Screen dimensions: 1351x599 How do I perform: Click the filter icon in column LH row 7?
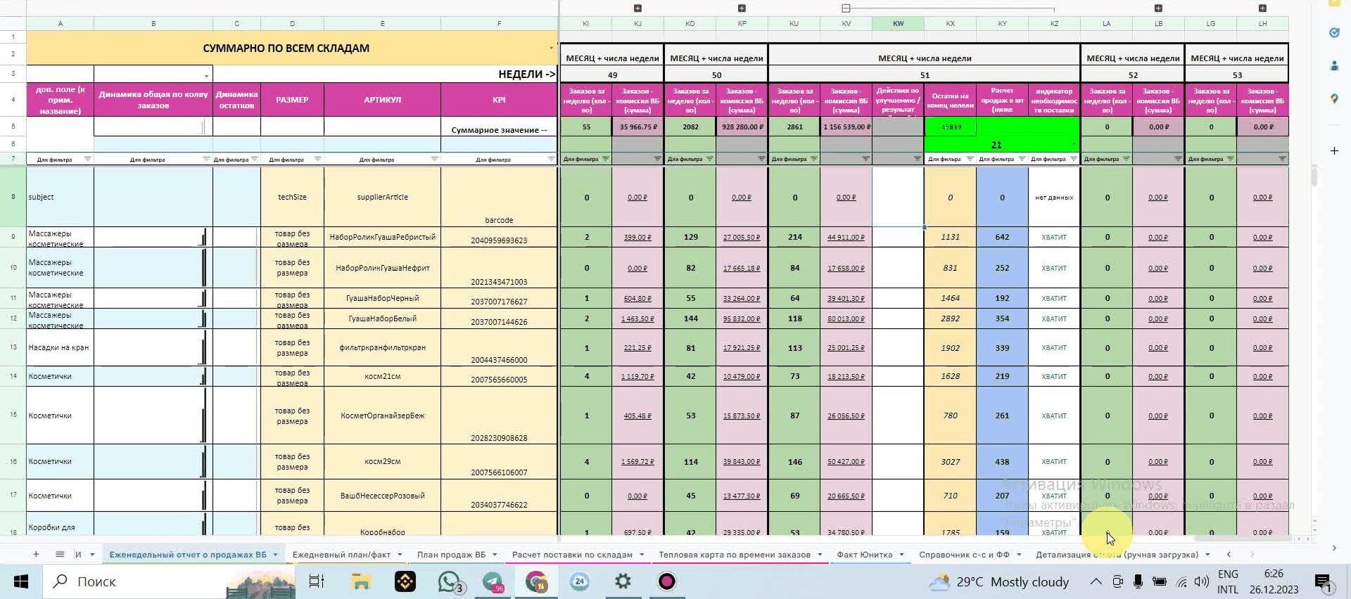click(1282, 159)
